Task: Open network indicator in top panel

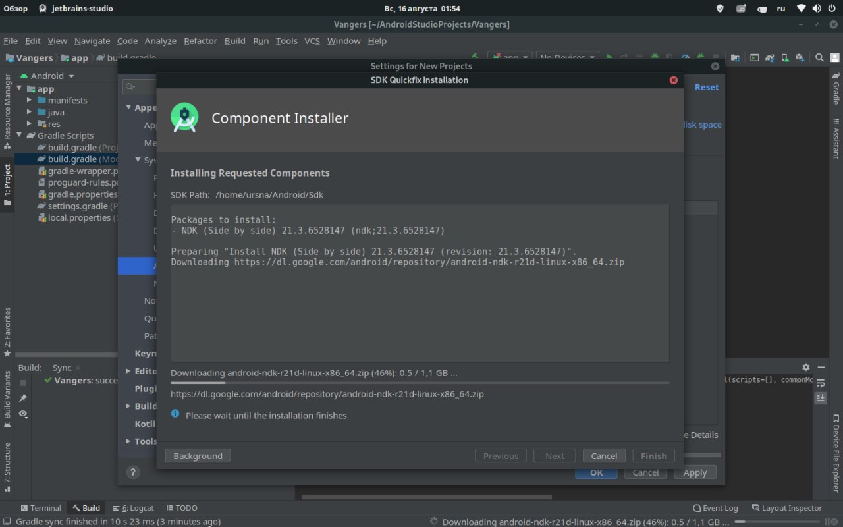Action: [x=801, y=9]
